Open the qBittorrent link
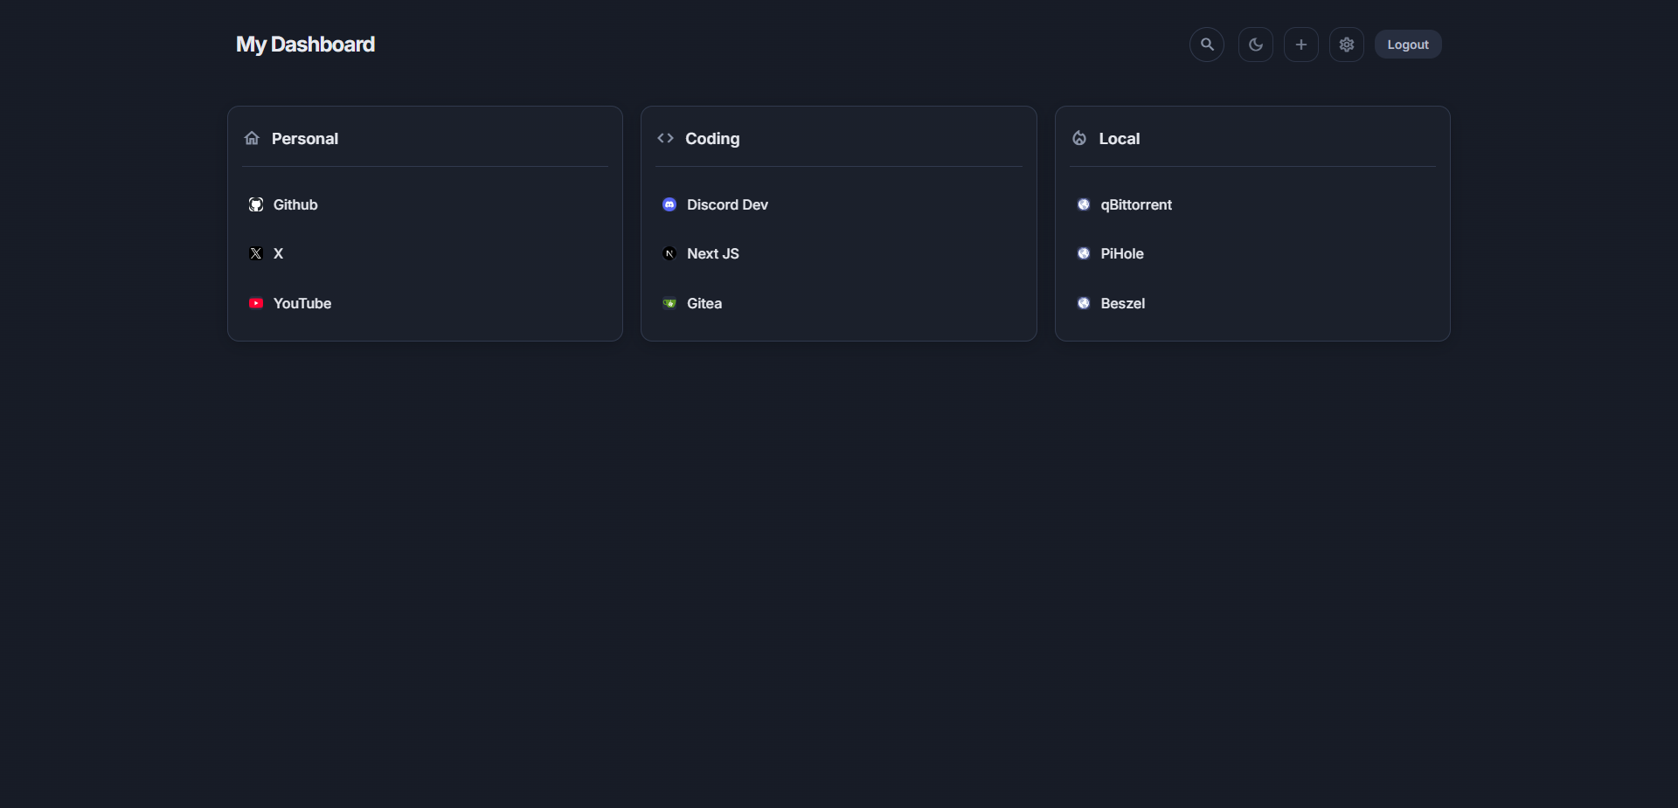1678x808 pixels. coord(1136,204)
